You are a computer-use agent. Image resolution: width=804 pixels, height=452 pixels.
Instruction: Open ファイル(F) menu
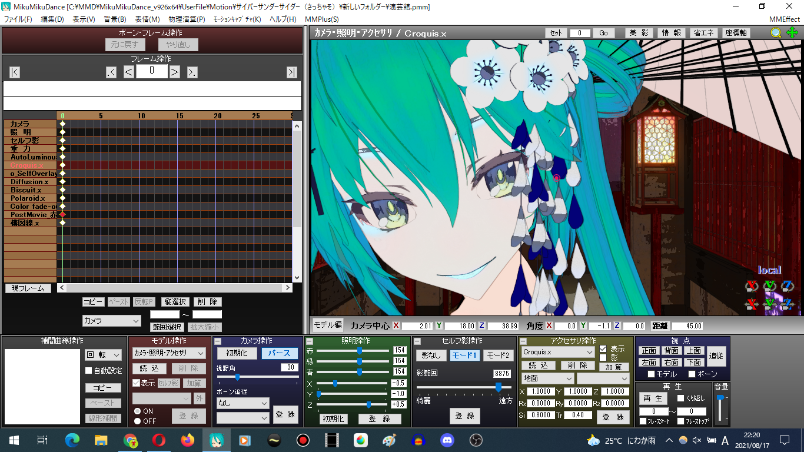[18, 19]
